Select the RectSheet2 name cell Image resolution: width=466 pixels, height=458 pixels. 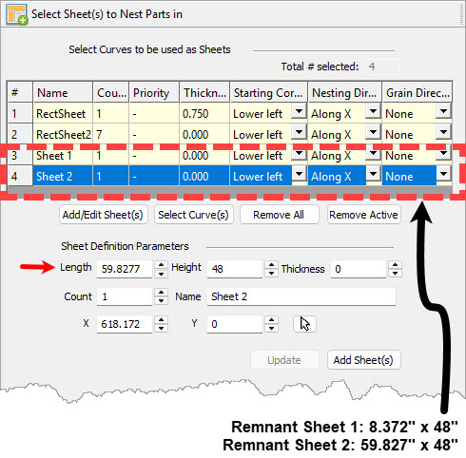63,134
